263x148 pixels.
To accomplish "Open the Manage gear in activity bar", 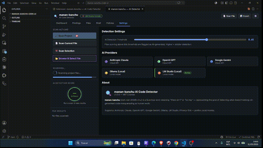I will point(4,131).
